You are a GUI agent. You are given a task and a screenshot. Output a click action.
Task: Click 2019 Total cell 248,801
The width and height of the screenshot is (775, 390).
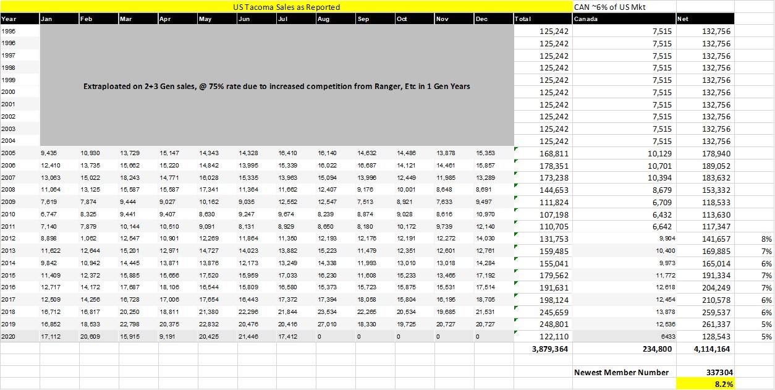click(543, 324)
